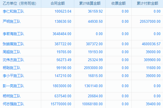Click payment amount 39400.00

153,104
